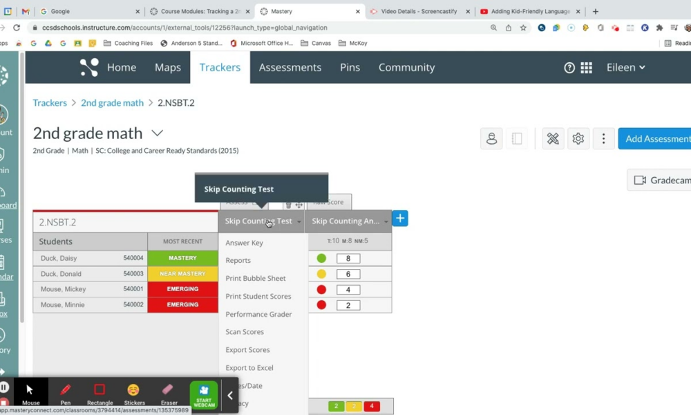This screenshot has height=415, width=691.
Task: Click the MasteryConnect logo icon
Action: coord(89,68)
